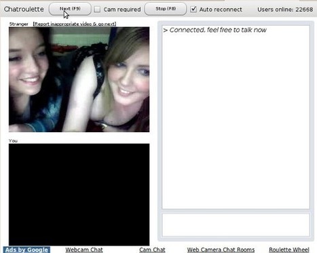This screenshot has width=317, height=253.
Task: Uncheck the Auto reconnect checkbox
Action: pyautogui.click(x=193, y=9)
